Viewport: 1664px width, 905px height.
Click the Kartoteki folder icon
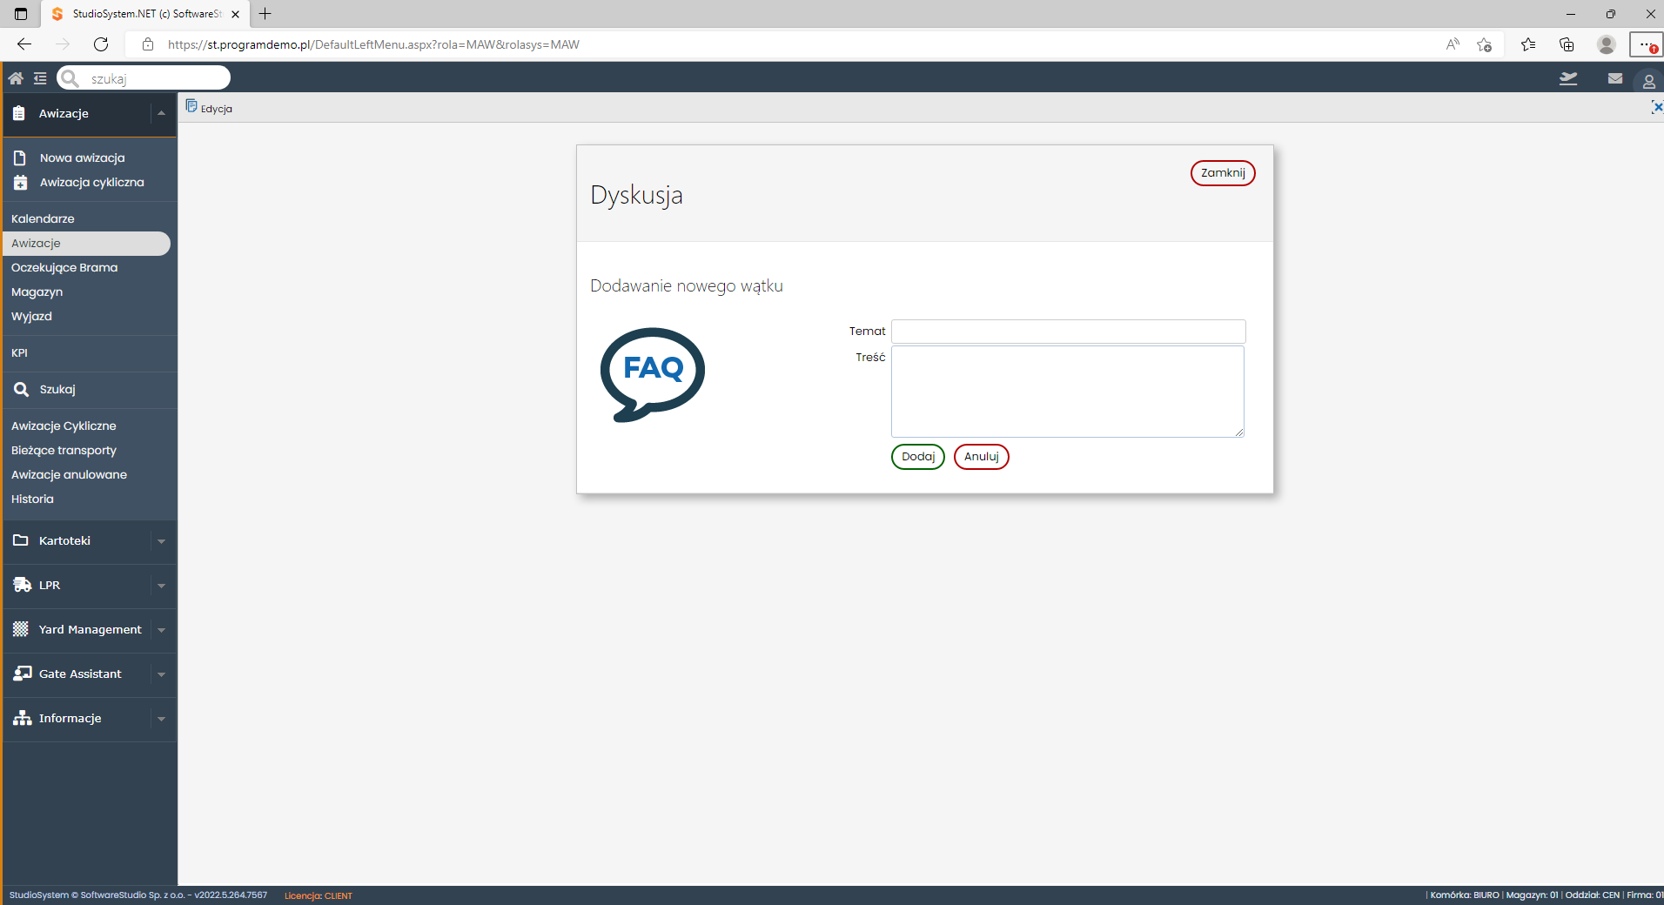[21, 540]
